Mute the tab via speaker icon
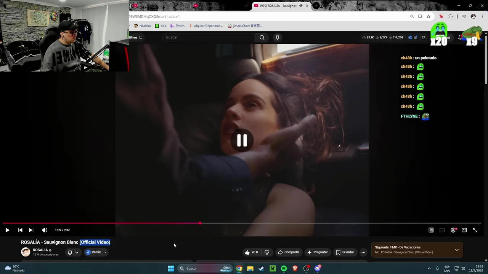 point(301,6)
